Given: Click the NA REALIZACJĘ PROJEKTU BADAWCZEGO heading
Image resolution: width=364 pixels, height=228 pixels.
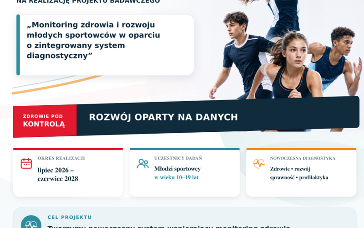Looking at the screenshot, I should pos(88,2).
